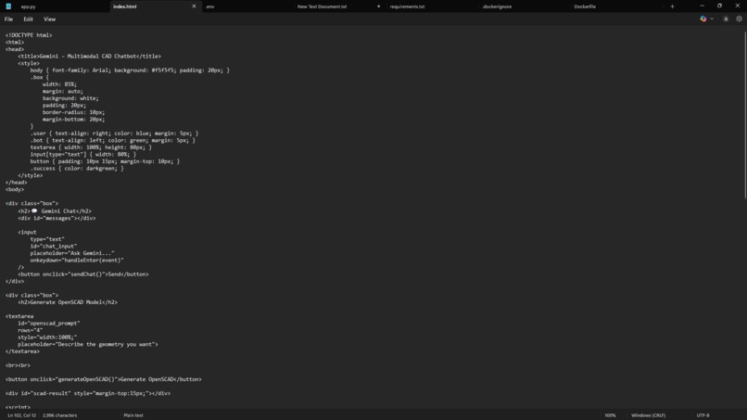Click the '.bot { text-align: left' line

113,140
